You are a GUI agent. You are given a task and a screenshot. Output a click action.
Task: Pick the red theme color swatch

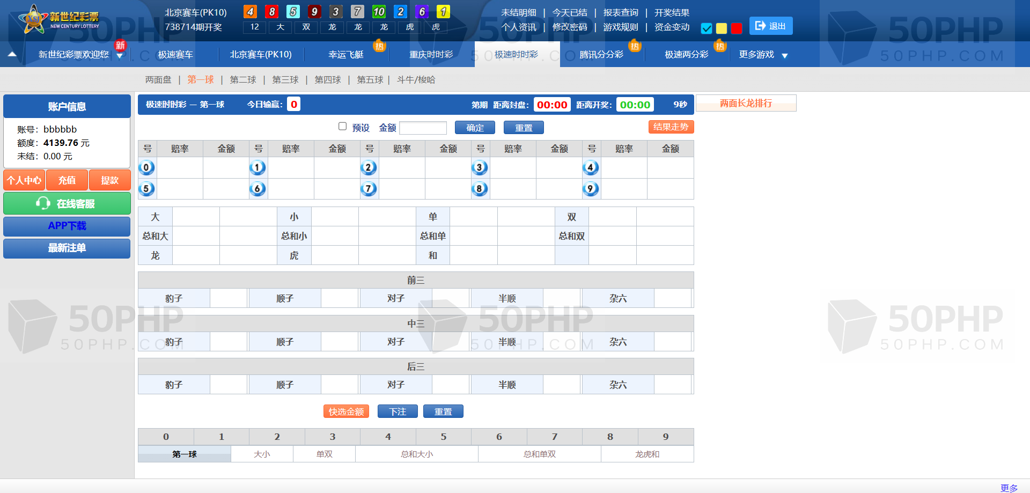[x=737, y=28]
